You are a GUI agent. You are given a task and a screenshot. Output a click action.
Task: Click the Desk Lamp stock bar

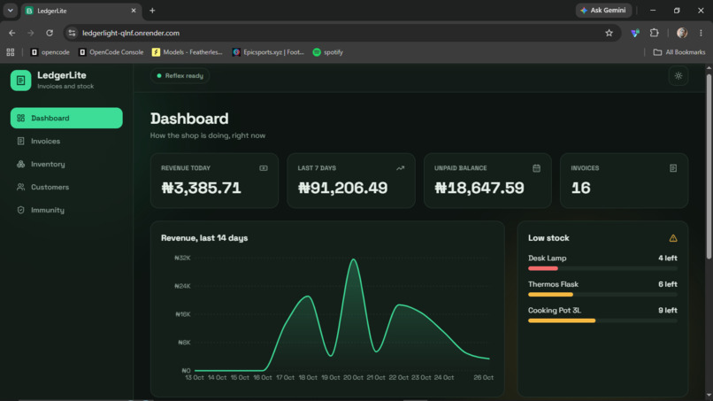click(x=602, y=268)
